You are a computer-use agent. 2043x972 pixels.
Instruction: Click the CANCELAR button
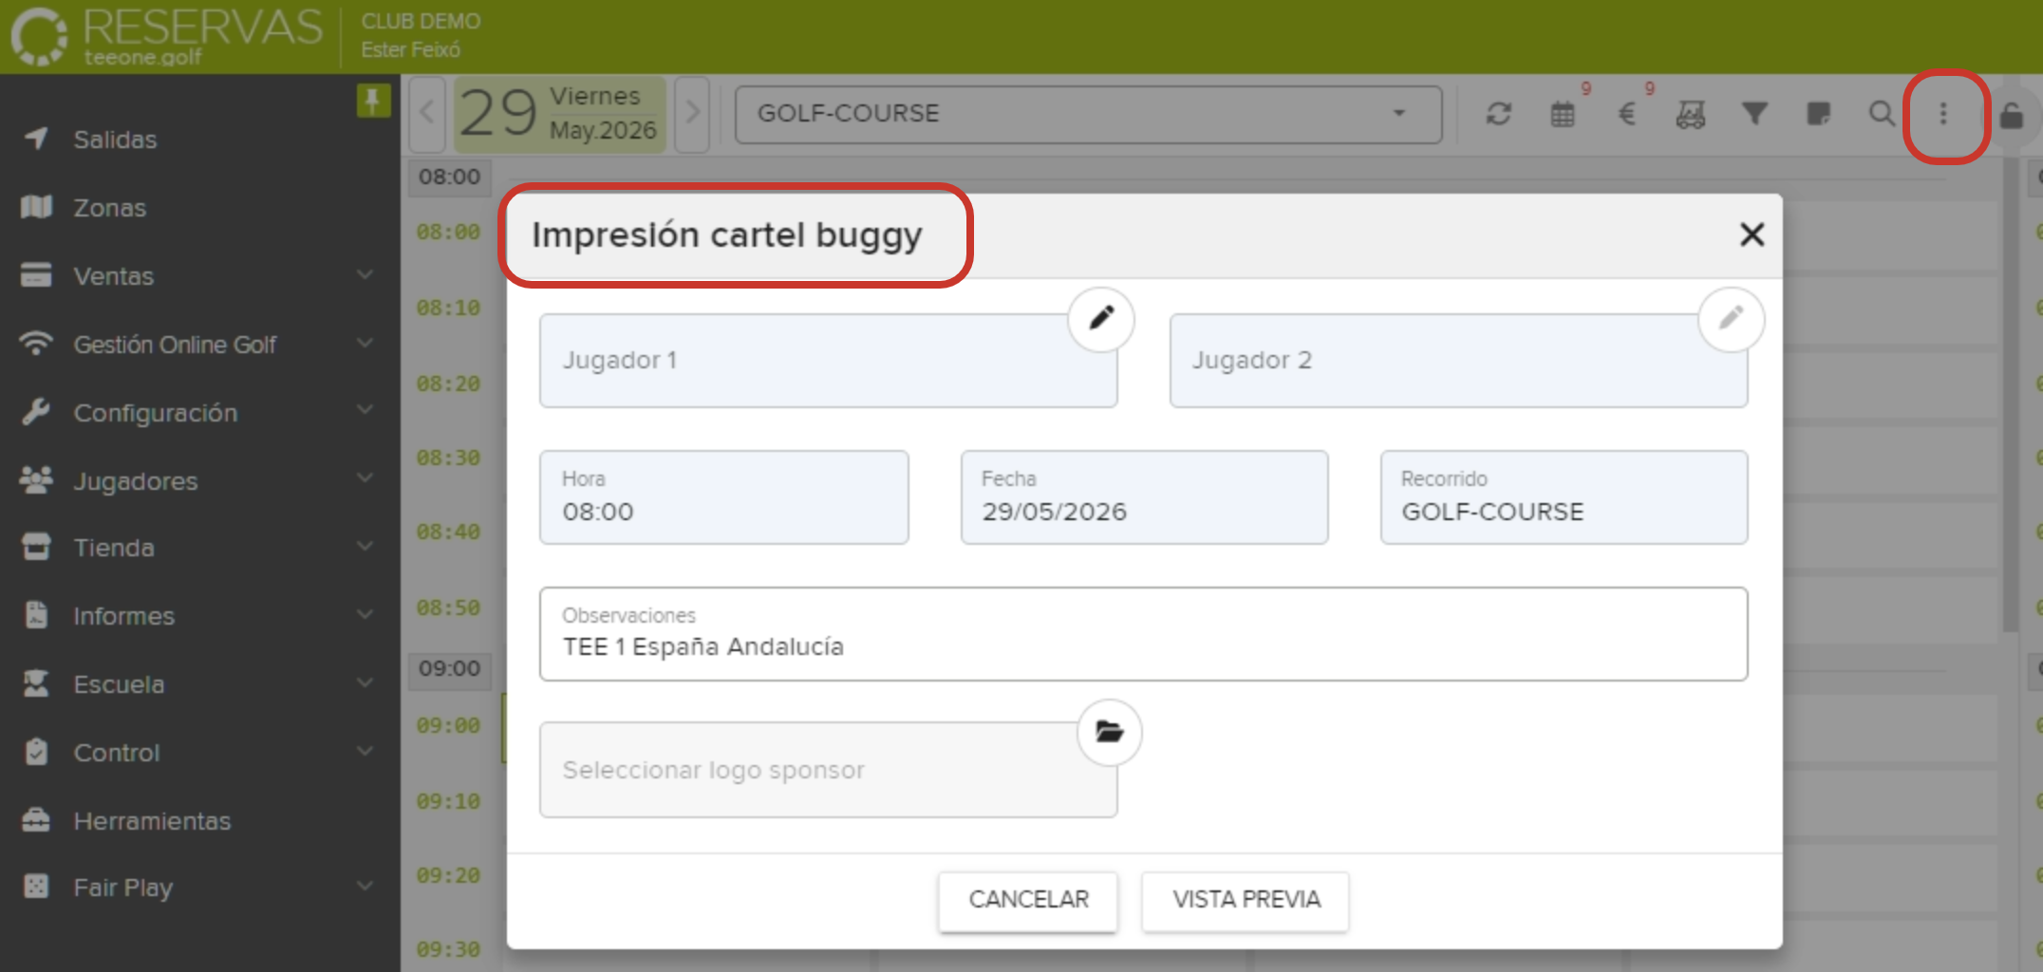[x=1028, y=900]
